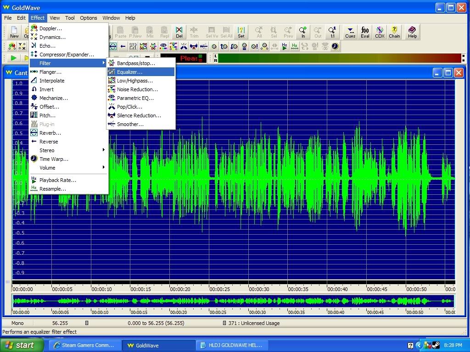Open the Eval expression evaluator icon
Screen dimensions: 470x352
[365, 32]
